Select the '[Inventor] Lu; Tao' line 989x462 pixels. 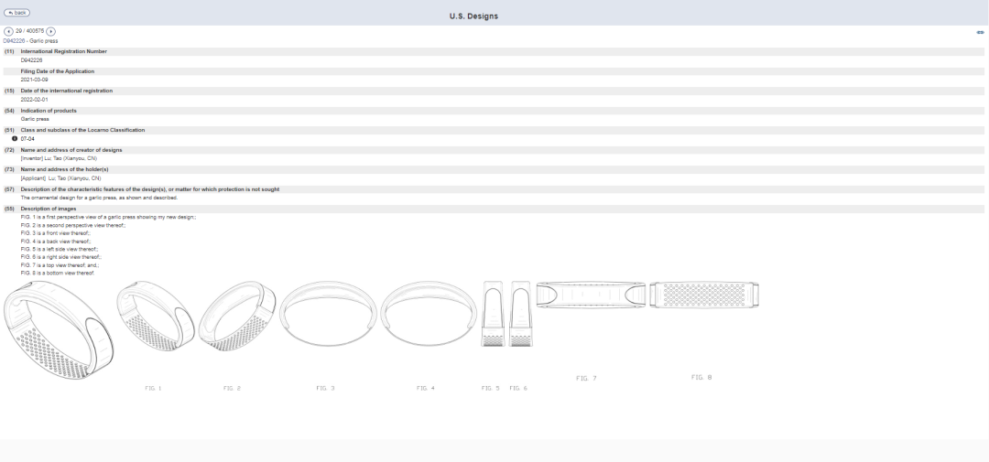pos(59,158)
